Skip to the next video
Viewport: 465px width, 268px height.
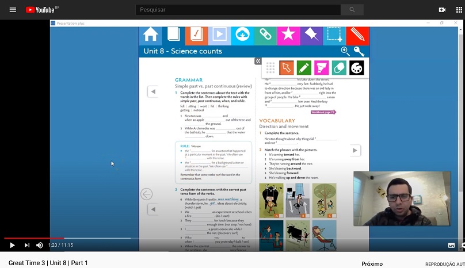pos(26,245)
